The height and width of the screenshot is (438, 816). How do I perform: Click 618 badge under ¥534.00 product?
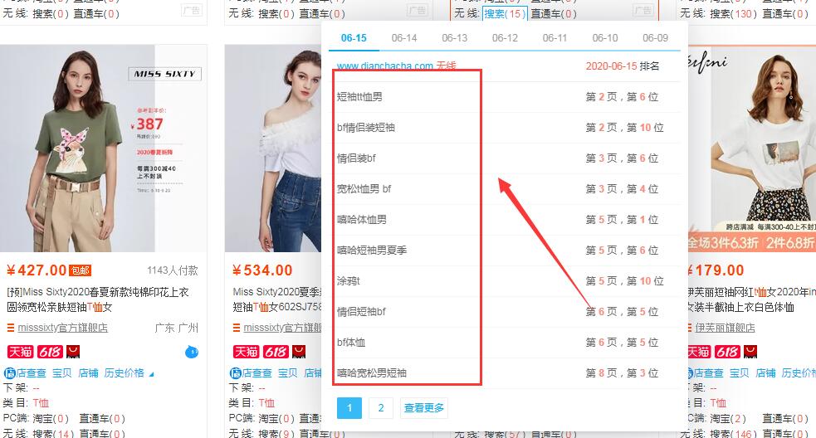click(276, 352)
